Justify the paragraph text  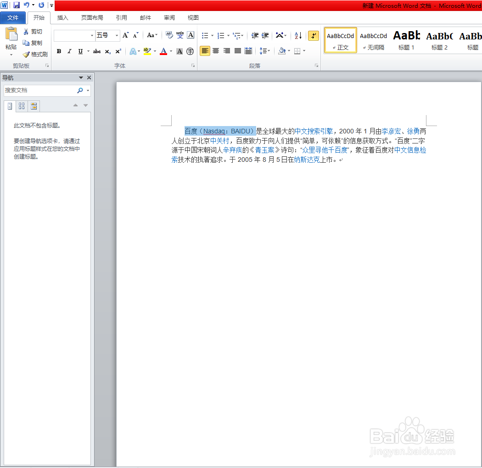coord(238,51)
